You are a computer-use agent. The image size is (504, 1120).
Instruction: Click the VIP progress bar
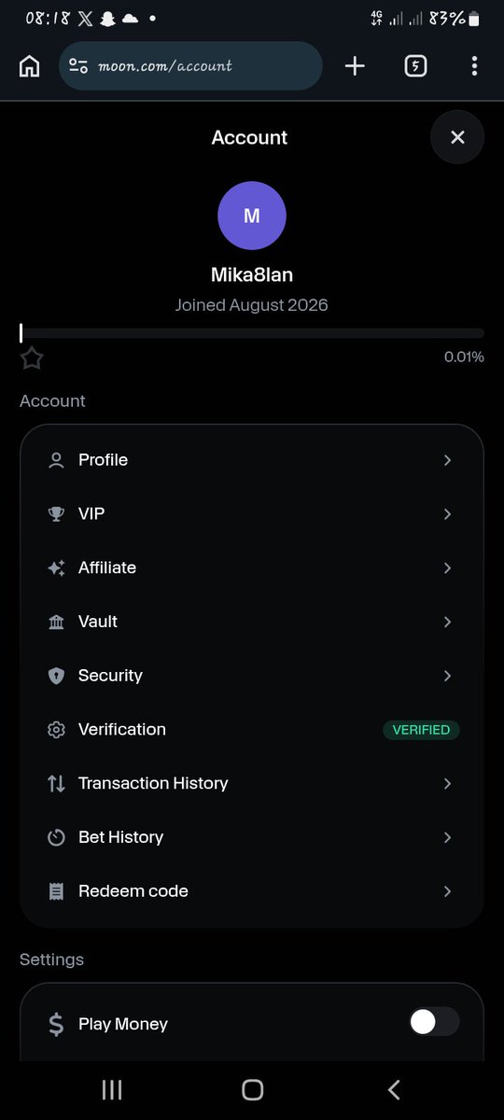pos(252,332)
